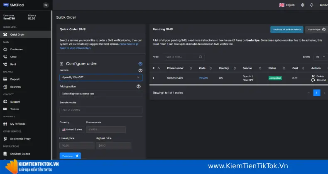The width and height of the screenshot is (328, 174).
Task: Select the United States country option
Action: coord(72,130)
